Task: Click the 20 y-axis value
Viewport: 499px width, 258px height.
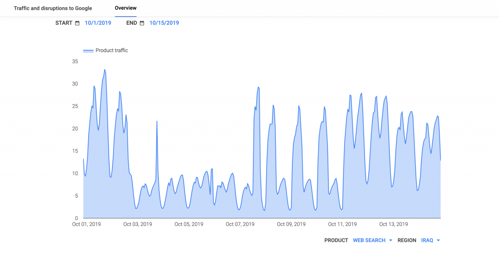Action: pyautogui.click(x=75, y=129)
